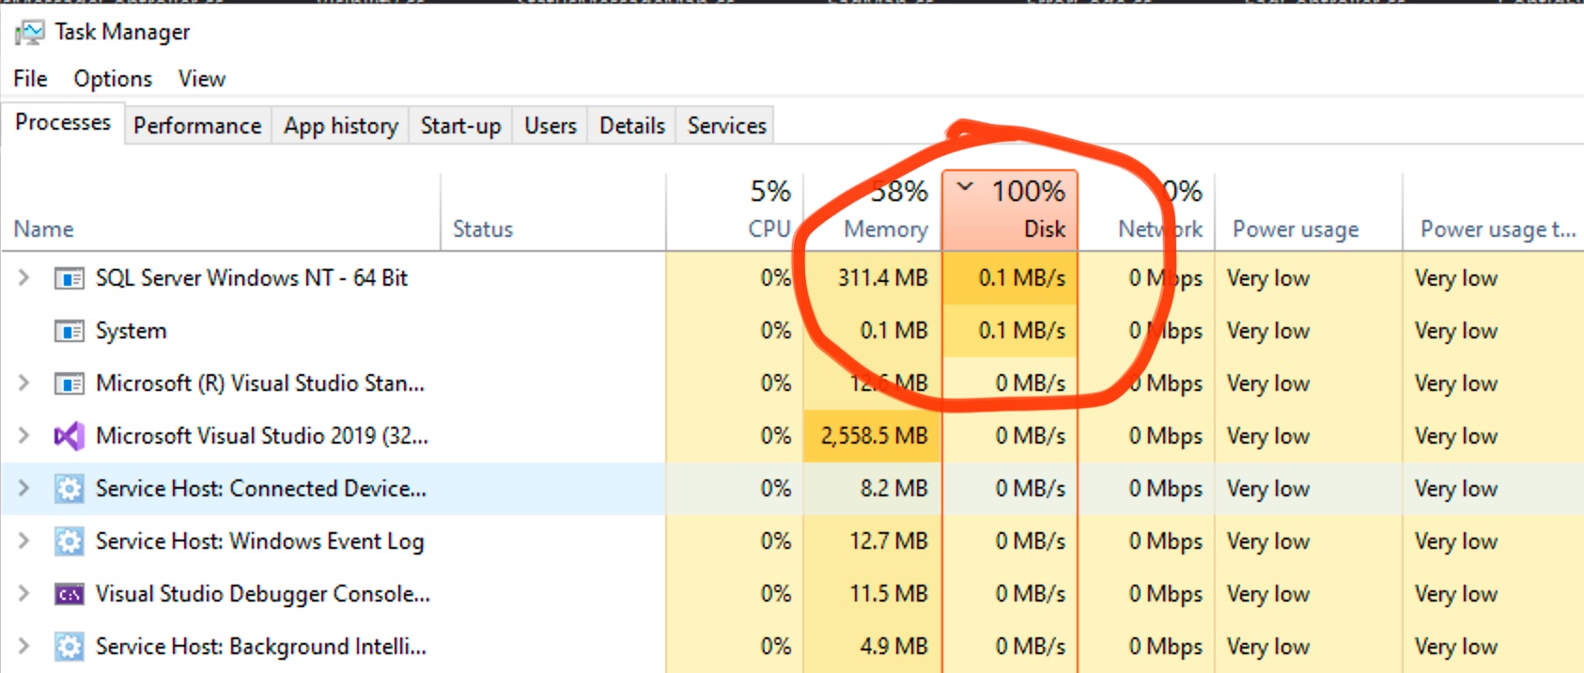Select Microsoft Visual Studio 2019 (32... name
This screenshot has width=1584, height=673.
tap(262, 436)
